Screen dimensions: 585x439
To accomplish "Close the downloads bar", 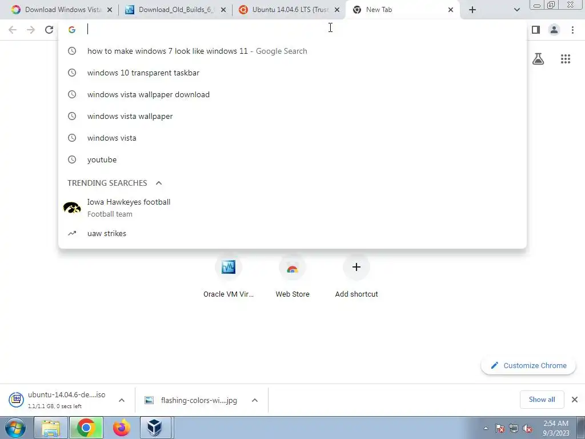I will click(x=575, y=400).
